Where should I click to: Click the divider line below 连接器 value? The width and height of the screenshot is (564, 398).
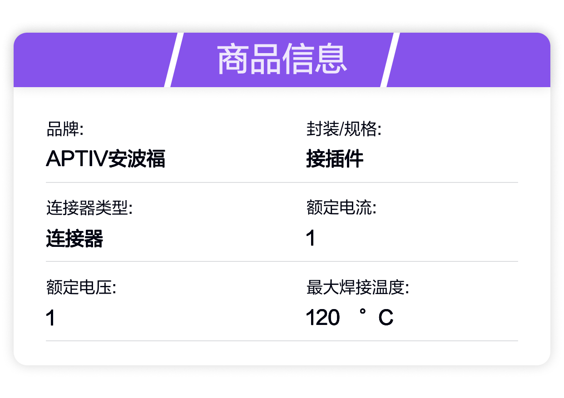tap(282, 261)
